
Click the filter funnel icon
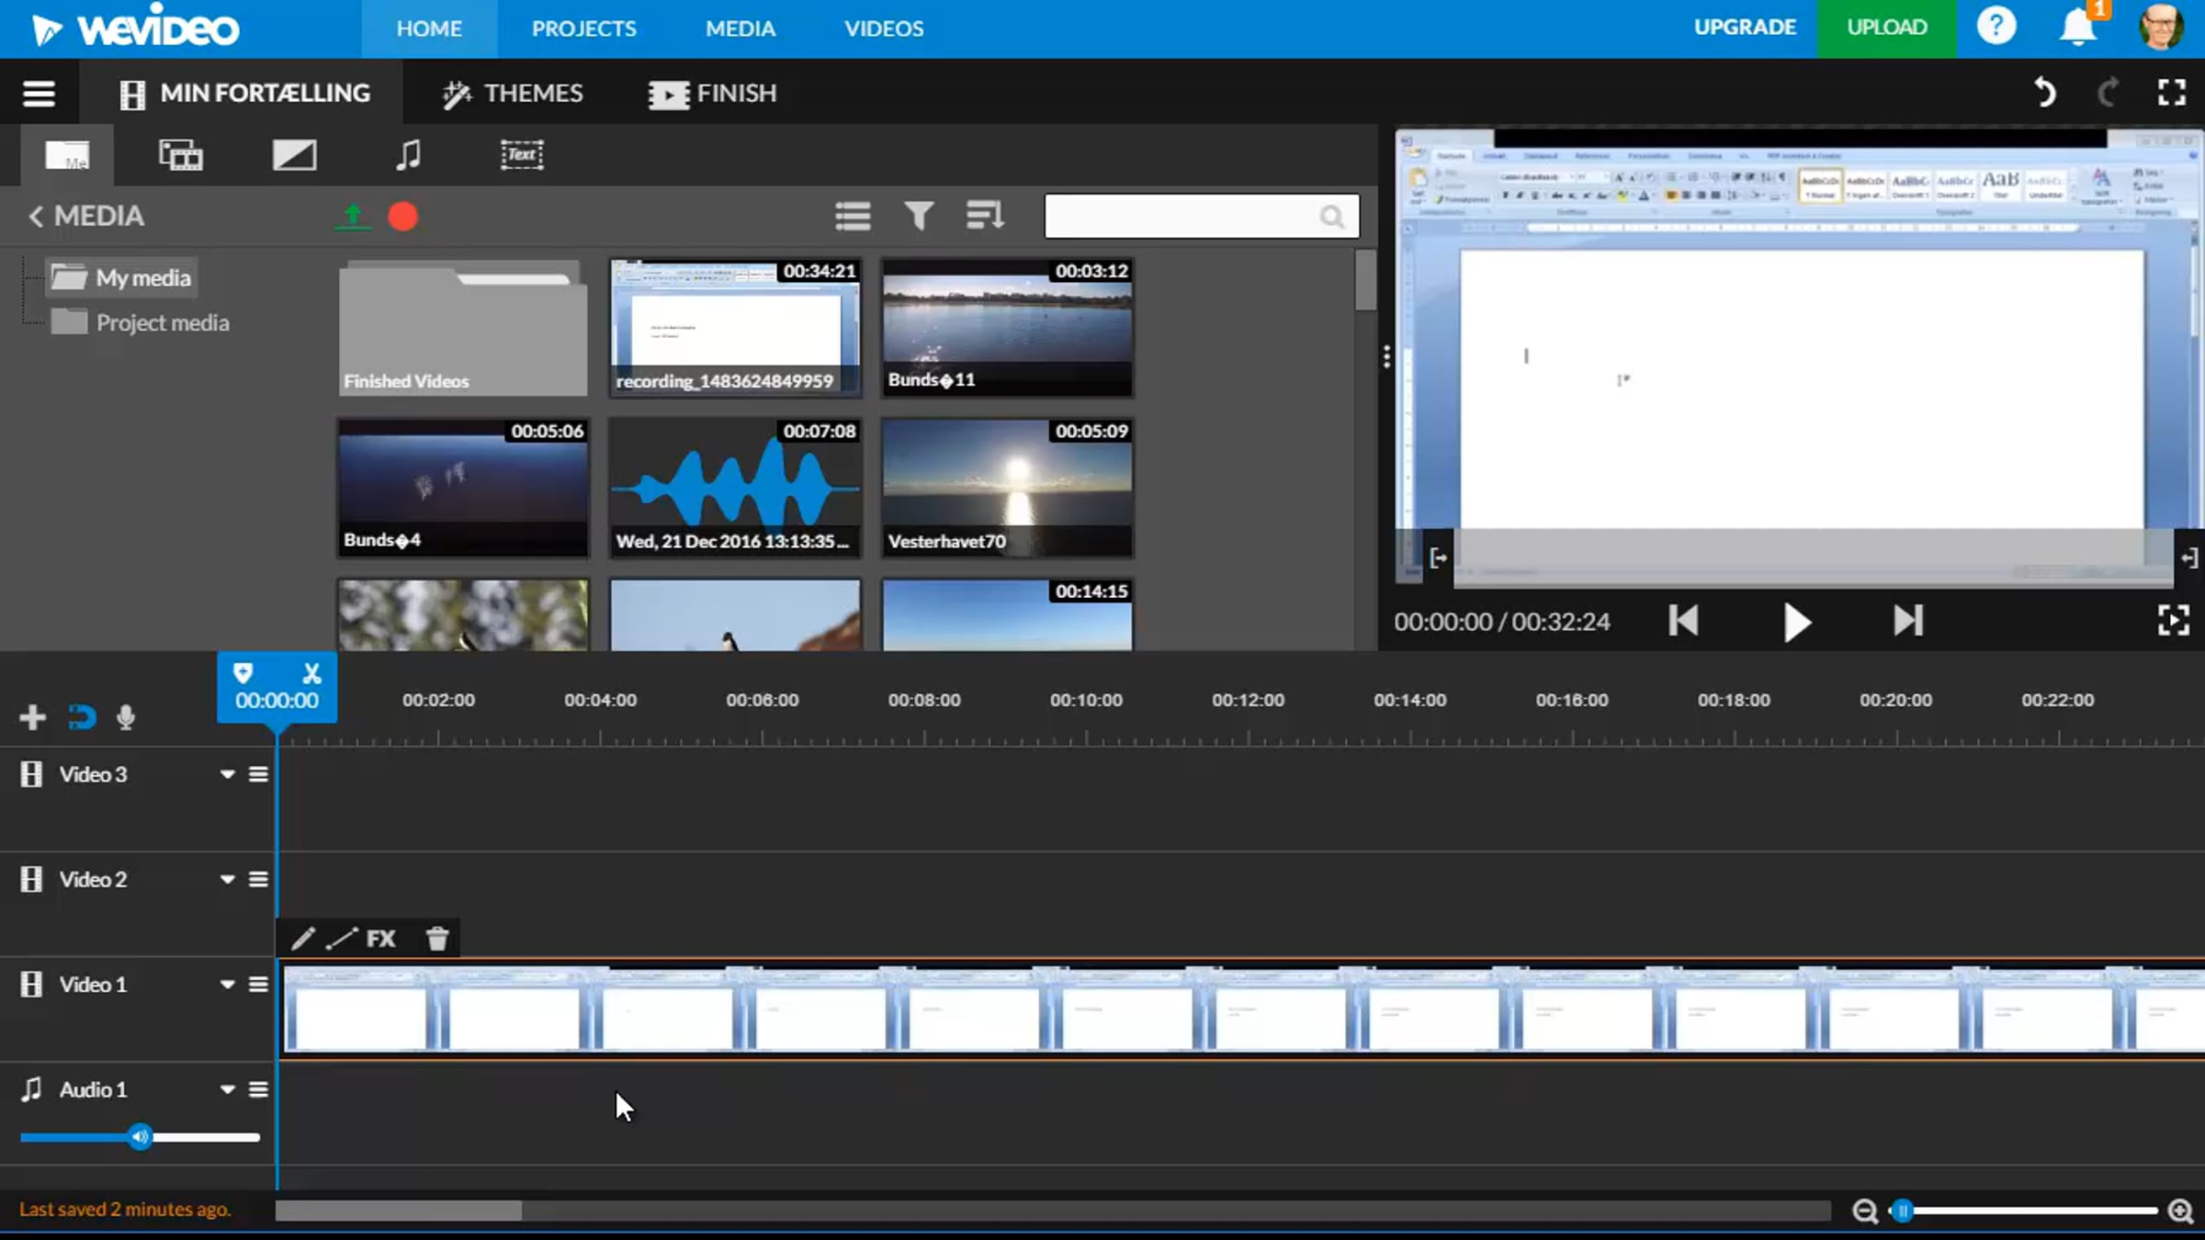[918, 216]
